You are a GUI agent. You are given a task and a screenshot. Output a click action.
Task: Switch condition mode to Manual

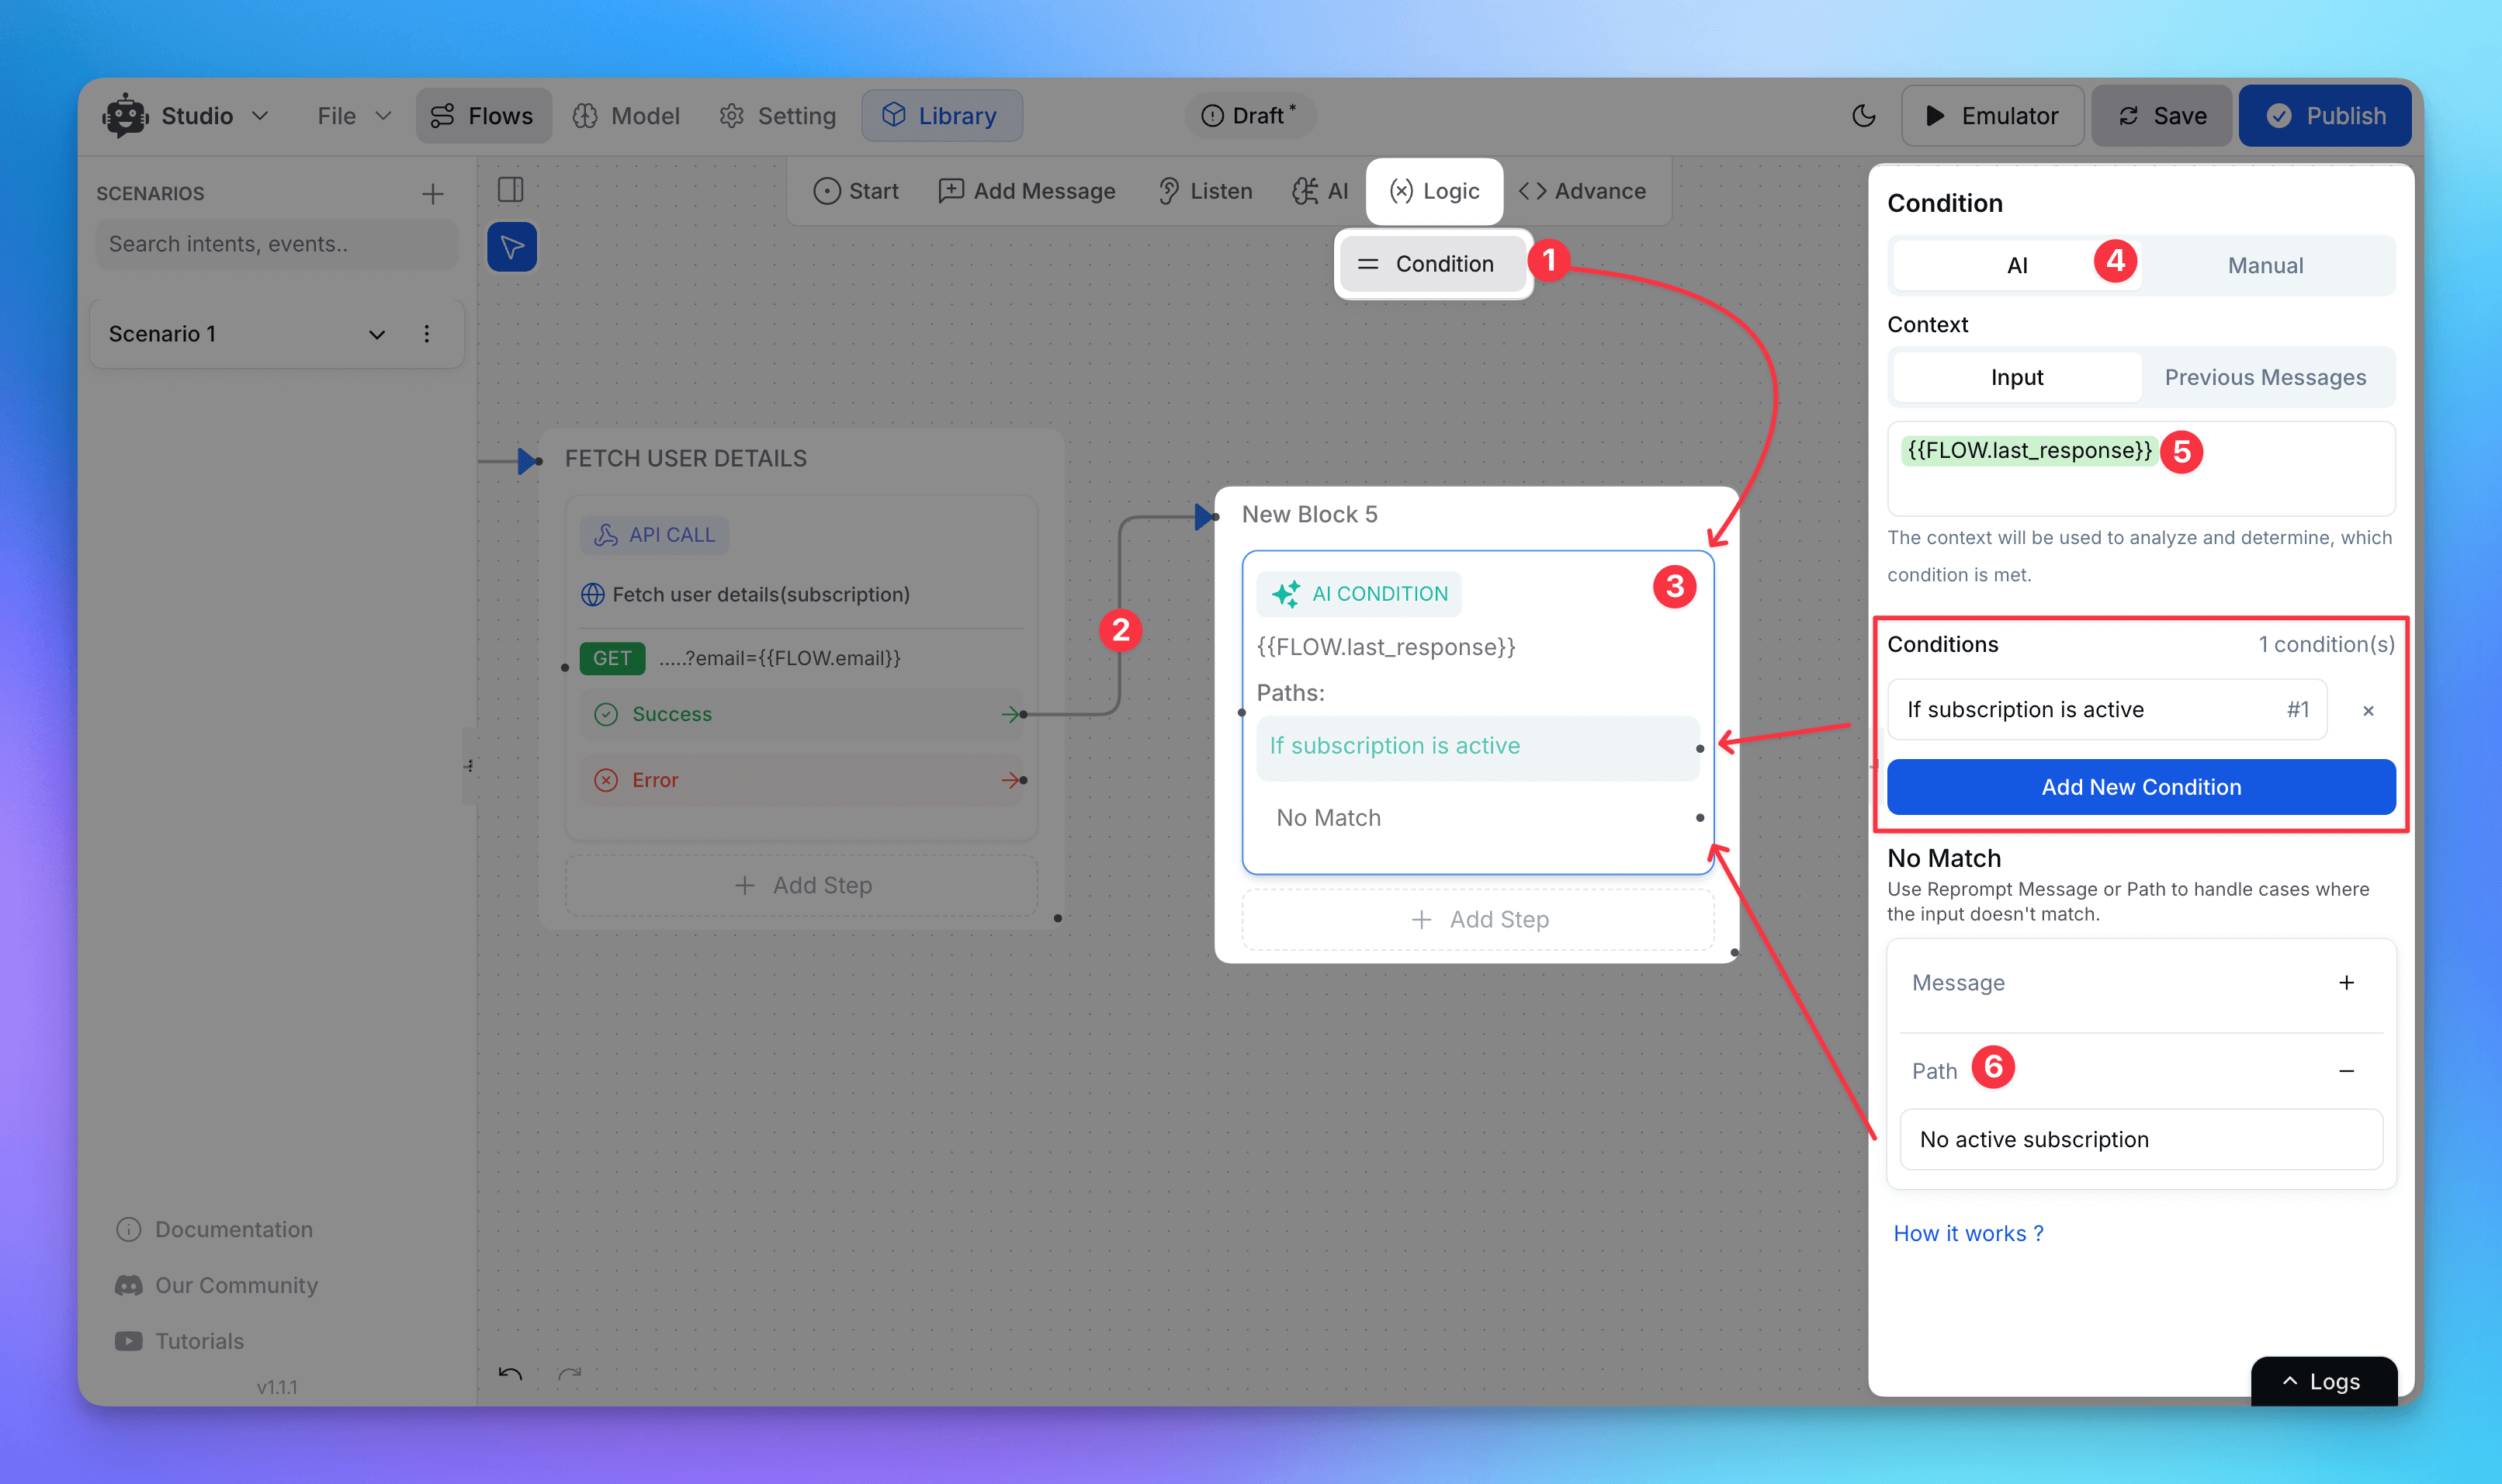pyautogui.click(x=2265, y=265)
